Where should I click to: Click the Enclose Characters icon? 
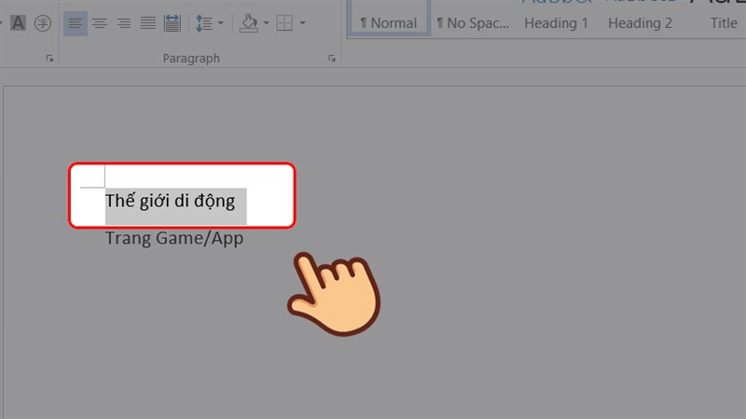[43, 22]
